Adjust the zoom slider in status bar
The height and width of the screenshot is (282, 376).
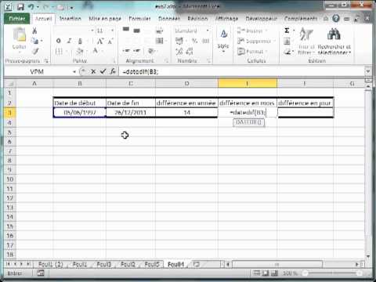coord(332,273)
